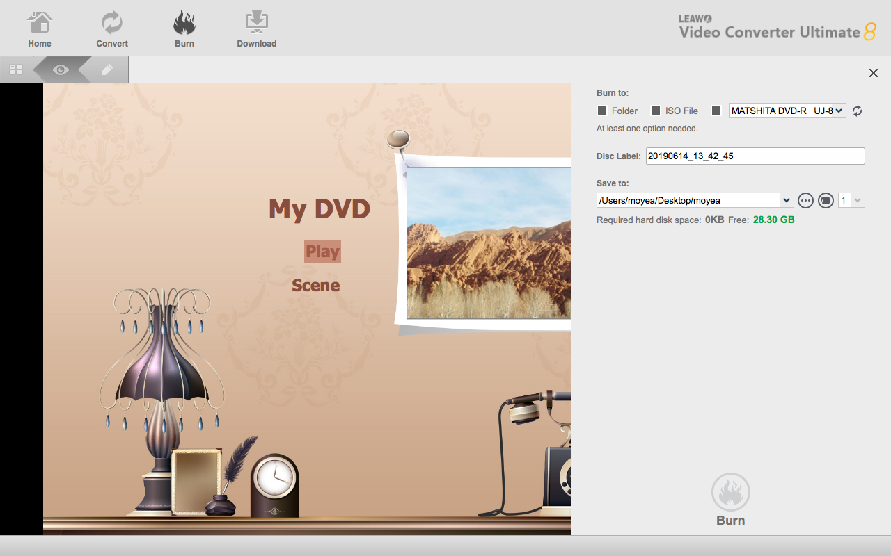Enable the Folder burn option
Viewport: 891px width, 556px height.
603,111
